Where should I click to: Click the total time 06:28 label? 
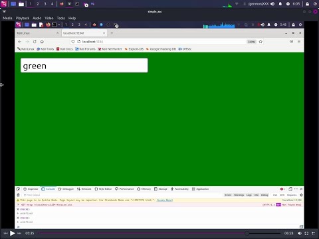tap(289, 233)
